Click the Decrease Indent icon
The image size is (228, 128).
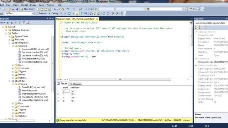(x=113, y=14)
